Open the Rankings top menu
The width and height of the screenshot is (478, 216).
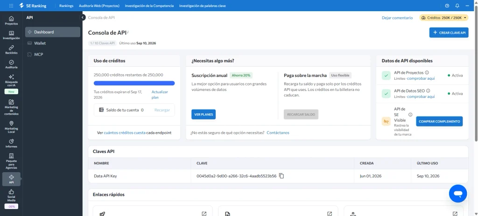tap(66, 6)
